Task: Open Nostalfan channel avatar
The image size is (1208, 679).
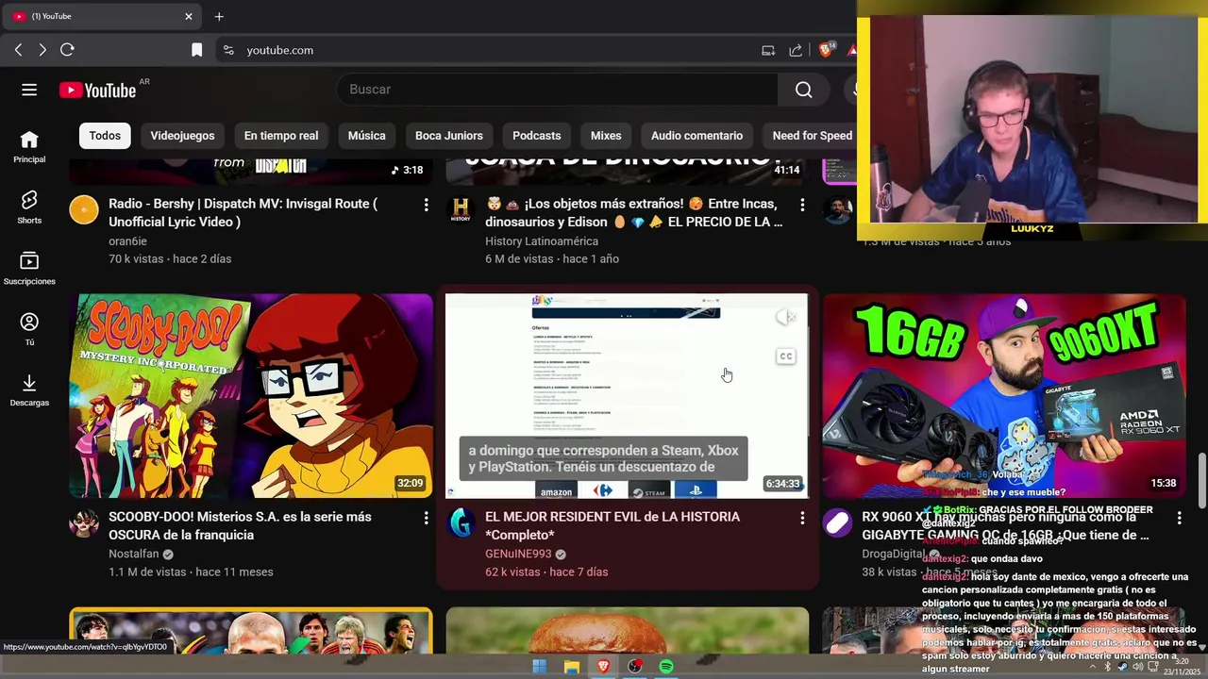Action: [84, 523]
